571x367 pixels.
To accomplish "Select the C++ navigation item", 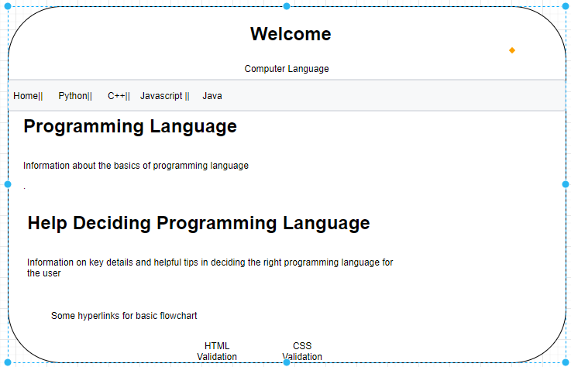I will [x=119, y=96].
